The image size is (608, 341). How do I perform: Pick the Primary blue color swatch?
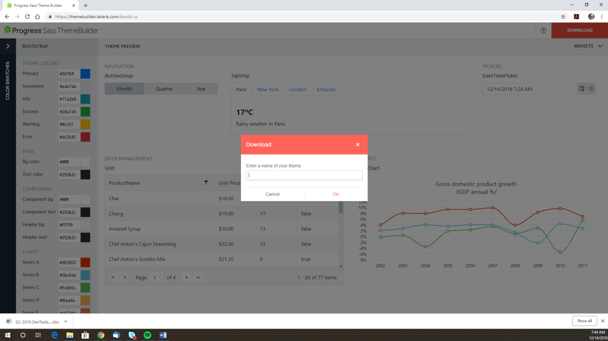[x=86, y=74]
